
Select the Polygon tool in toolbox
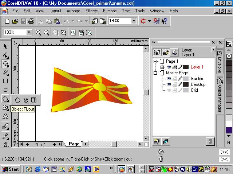[x=5, y=99]
